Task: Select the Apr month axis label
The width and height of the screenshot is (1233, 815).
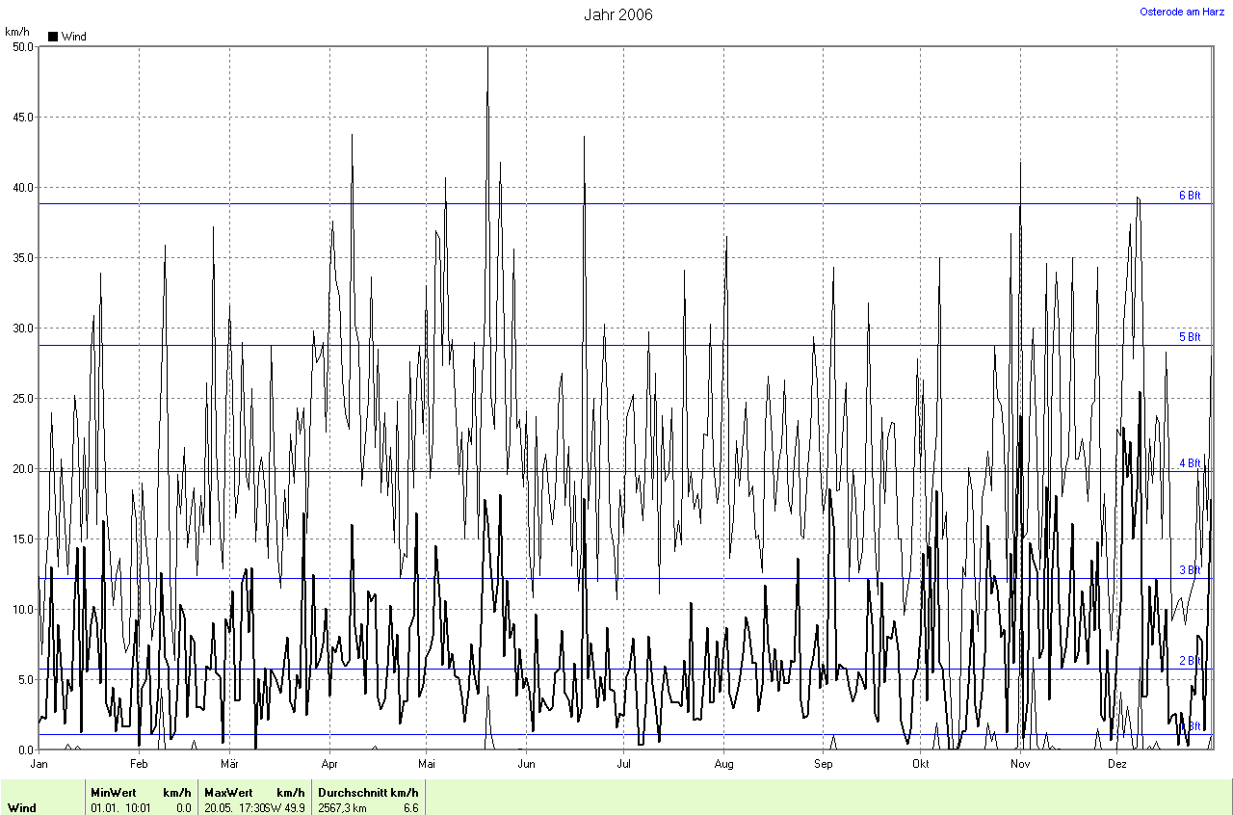Action: click(329, 765)
